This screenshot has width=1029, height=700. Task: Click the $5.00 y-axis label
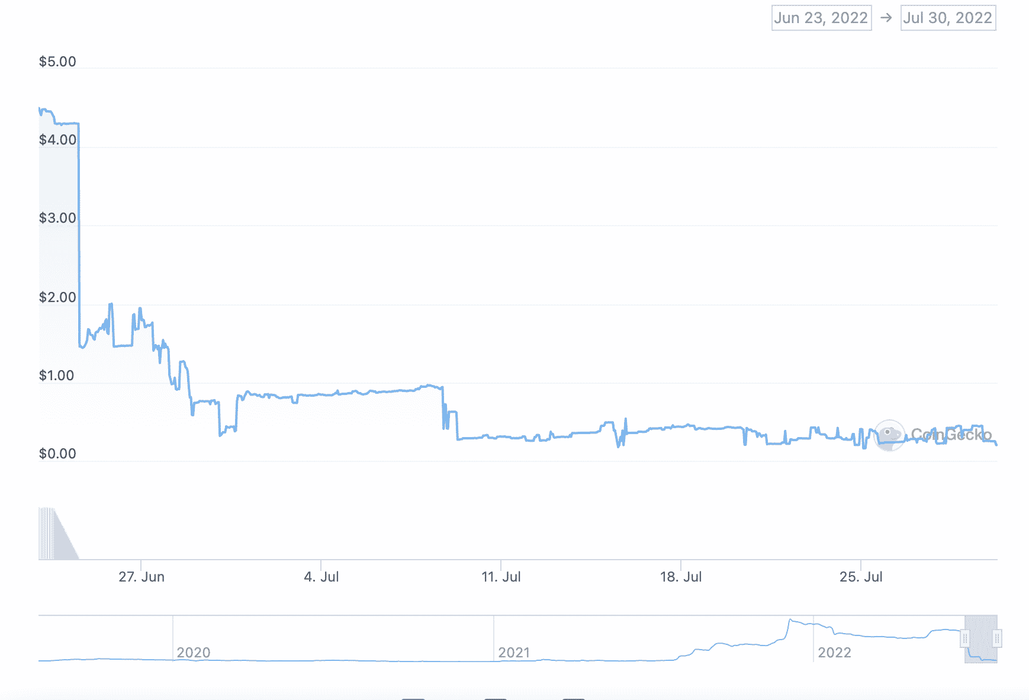(x=57, y=62)
